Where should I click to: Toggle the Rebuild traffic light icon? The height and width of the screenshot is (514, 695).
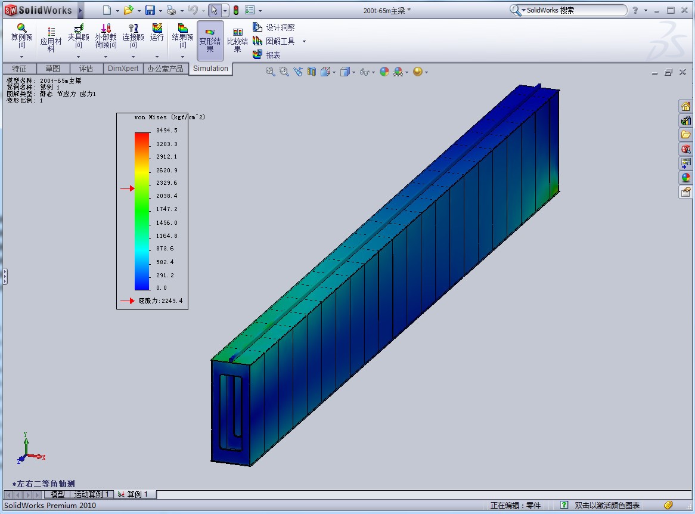click(235, 10)
